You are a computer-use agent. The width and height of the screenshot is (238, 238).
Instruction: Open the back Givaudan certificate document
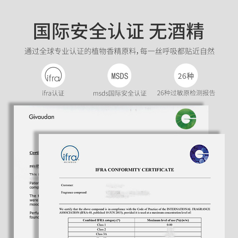[111, 119]
